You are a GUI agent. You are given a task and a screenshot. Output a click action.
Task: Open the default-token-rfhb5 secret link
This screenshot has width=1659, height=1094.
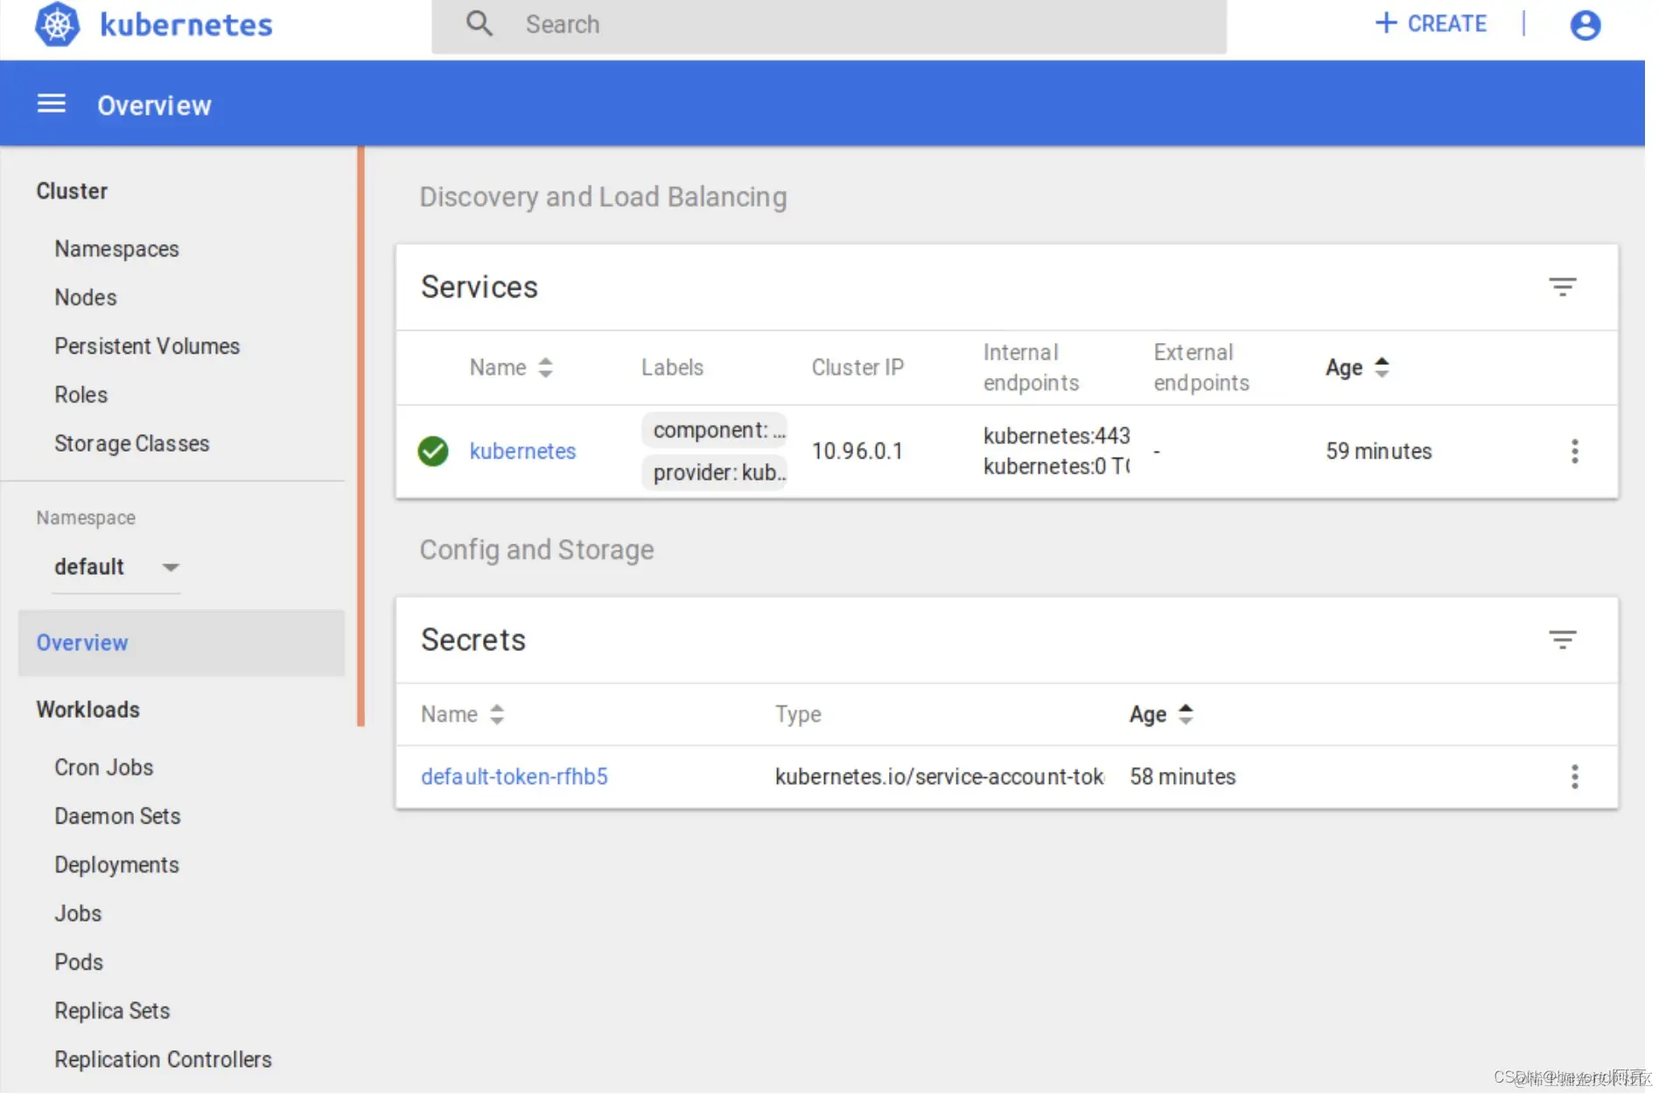point(514,777)
